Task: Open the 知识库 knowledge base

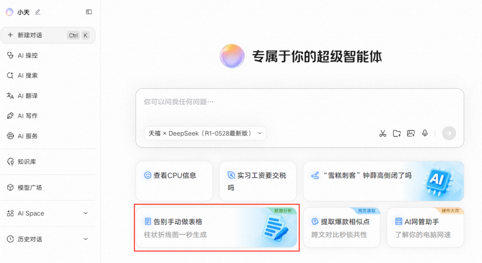Action: [27, 162]
